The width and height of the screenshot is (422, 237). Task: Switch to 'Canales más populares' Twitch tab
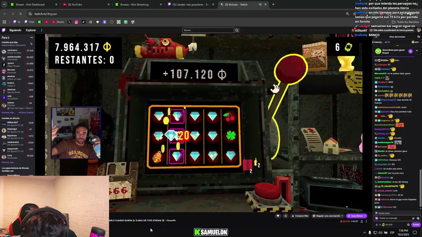point(191,5)
